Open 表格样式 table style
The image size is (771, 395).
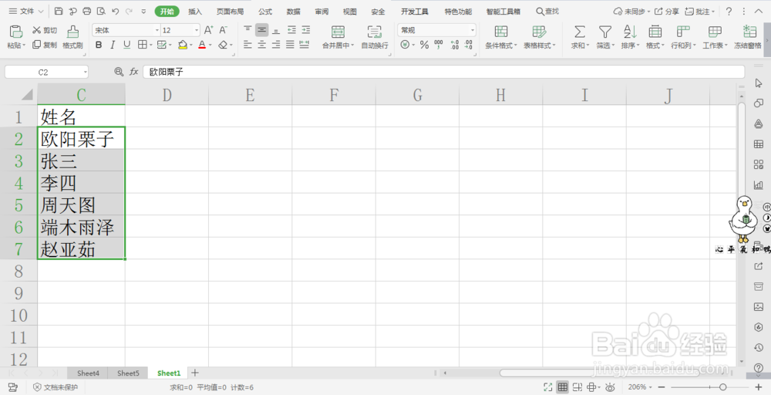(540, 37)
